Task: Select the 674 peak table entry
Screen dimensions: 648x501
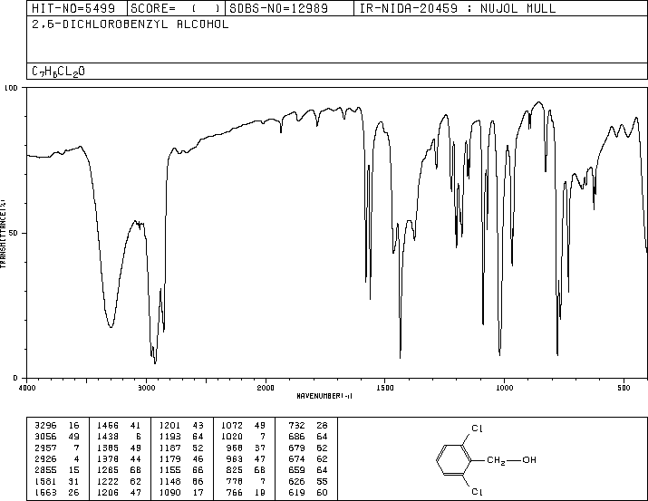Action: tap(296, 458)
